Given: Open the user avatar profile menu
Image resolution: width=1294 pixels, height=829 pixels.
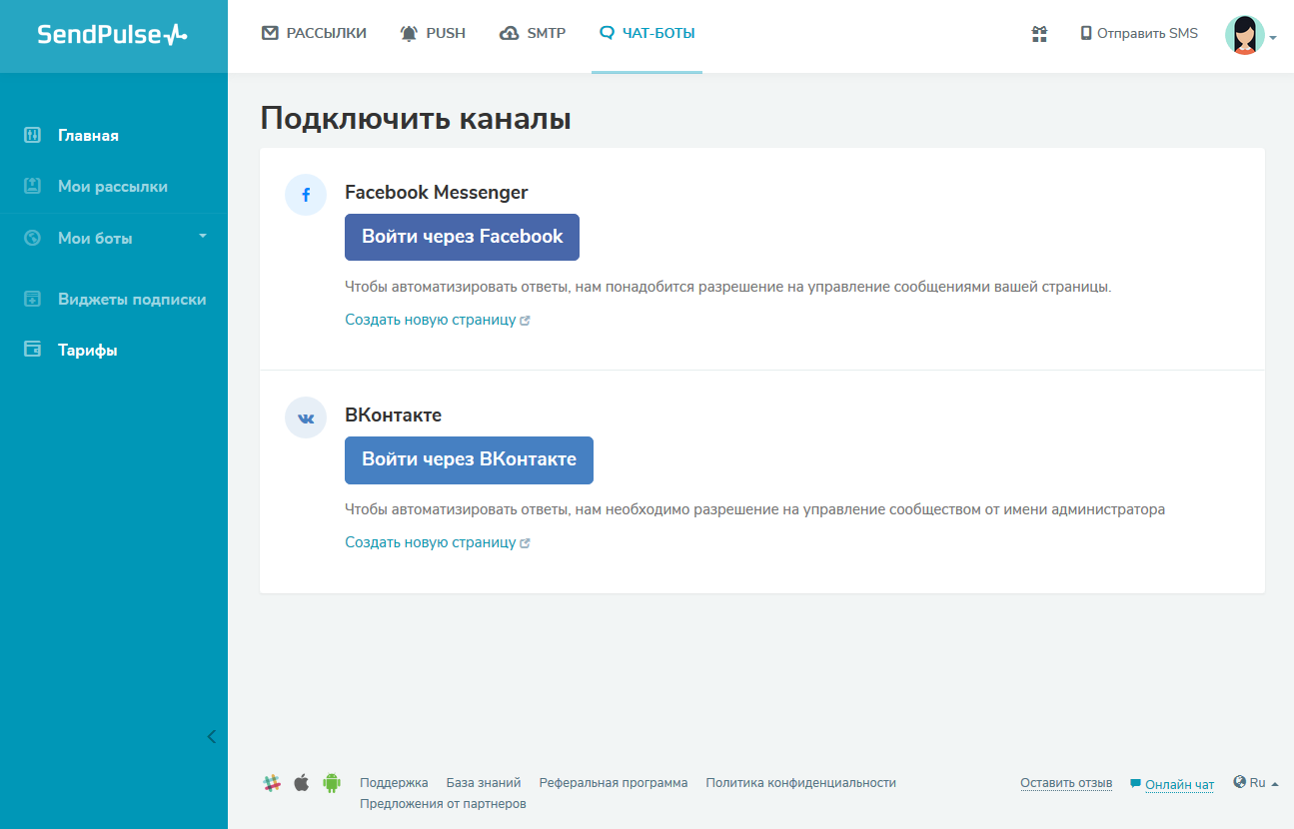Looking at the screenshot, I should point(1249,35).
